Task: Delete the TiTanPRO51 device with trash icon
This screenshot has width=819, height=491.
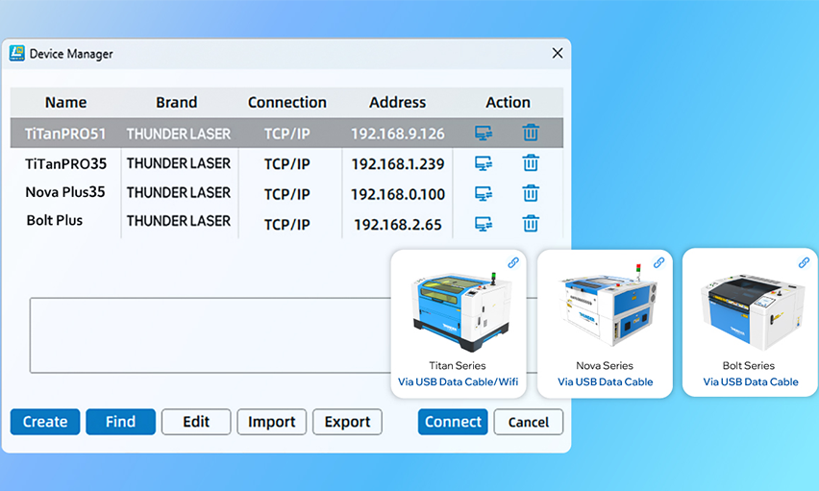Action: tap(531, 133)
